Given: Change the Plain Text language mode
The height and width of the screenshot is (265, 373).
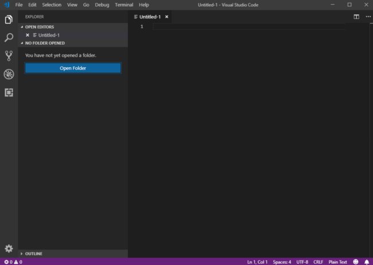Looking at the screenshot, I should coord(337,262).
